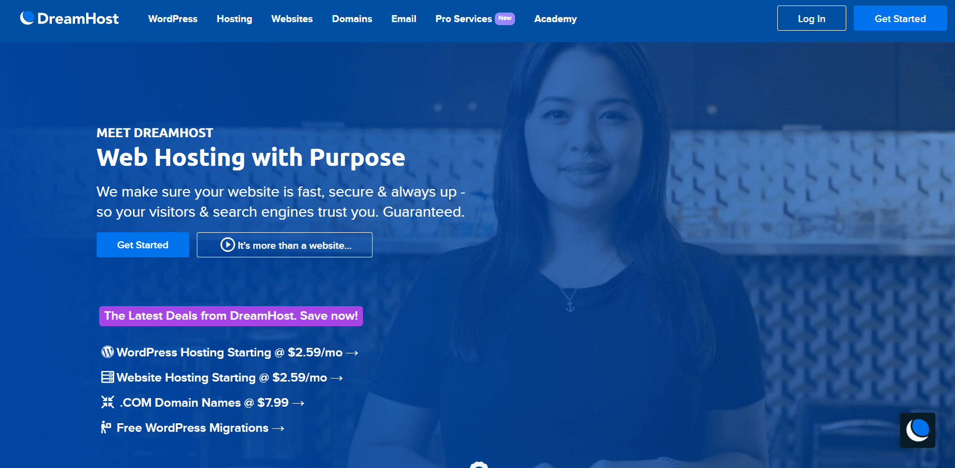Click the server icon beside Website Hosting

point(108,377)
